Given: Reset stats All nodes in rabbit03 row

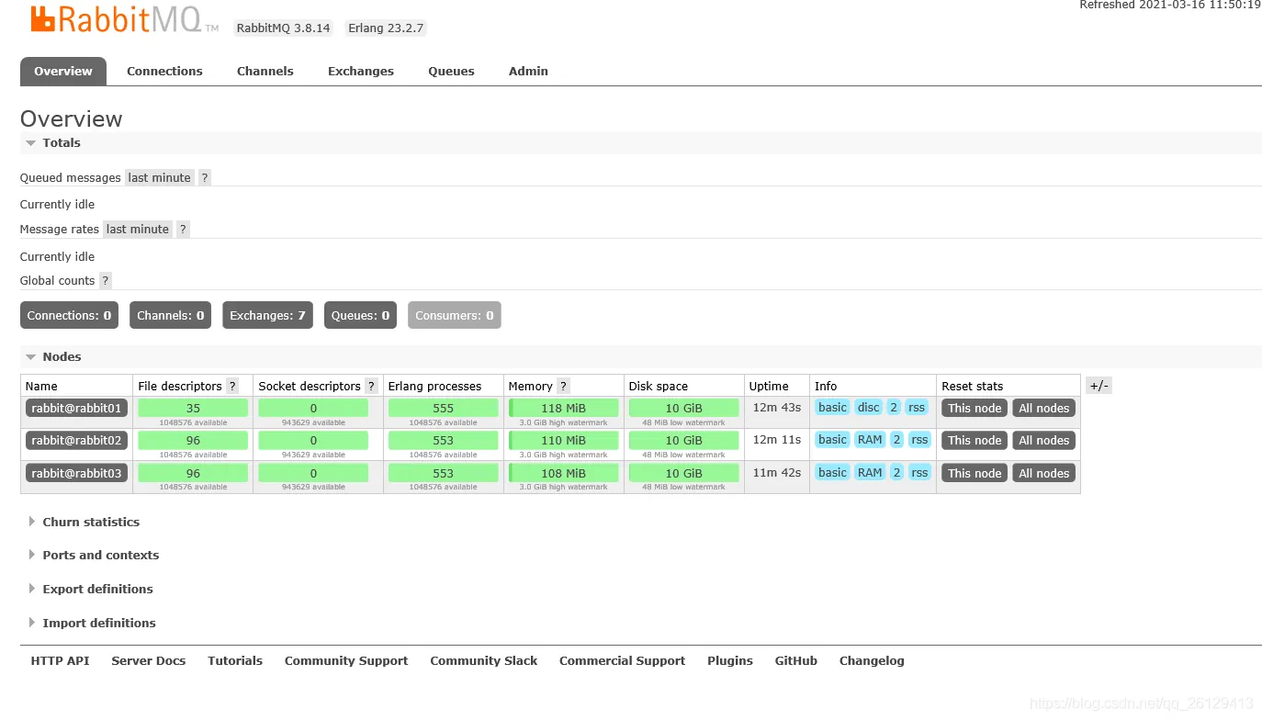Looking at the screenshot, I should (x=1044, y=473).
